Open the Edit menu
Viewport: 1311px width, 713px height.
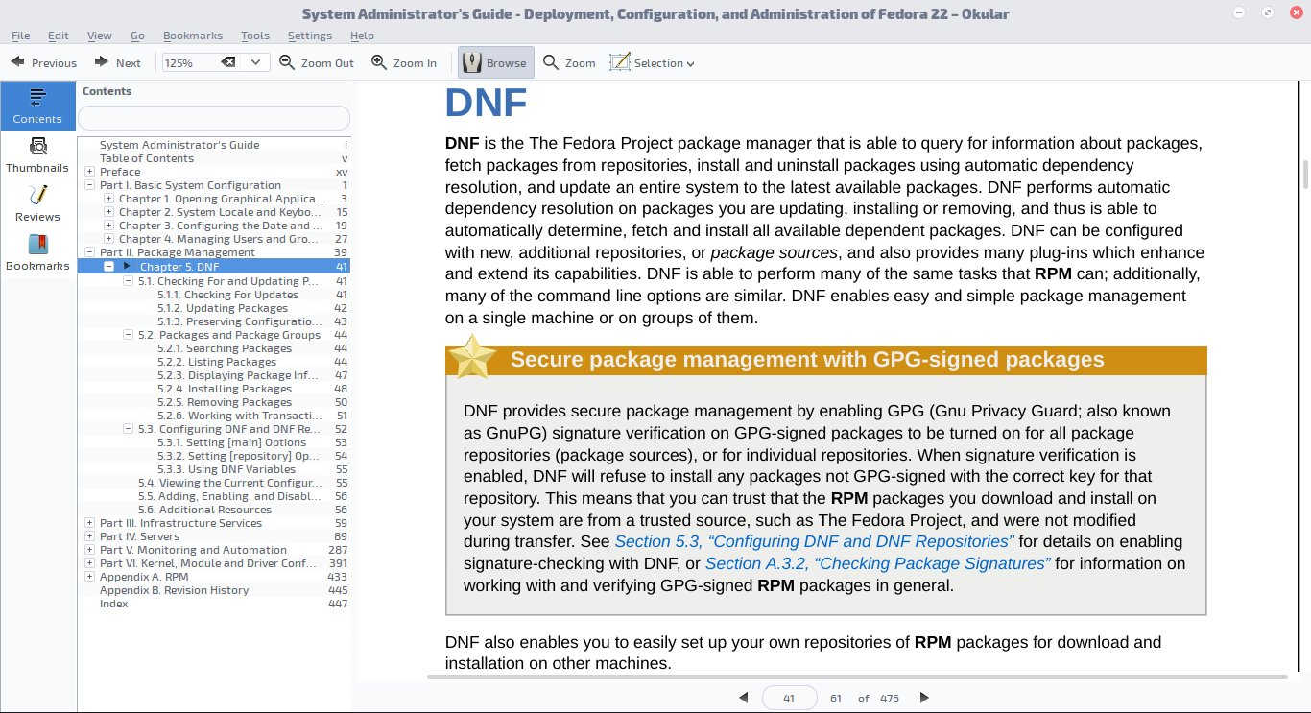59,36
